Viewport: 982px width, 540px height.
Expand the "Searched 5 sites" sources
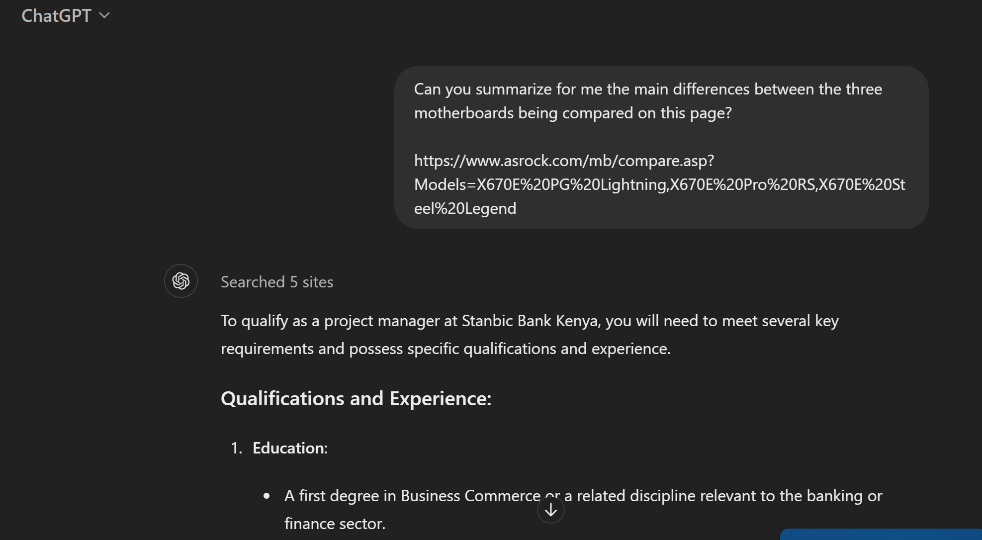pyautogui.click(x=277, y=282)
